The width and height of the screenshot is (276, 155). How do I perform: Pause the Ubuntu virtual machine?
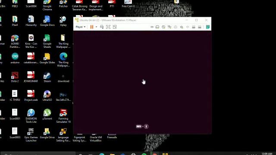(92, 27)
